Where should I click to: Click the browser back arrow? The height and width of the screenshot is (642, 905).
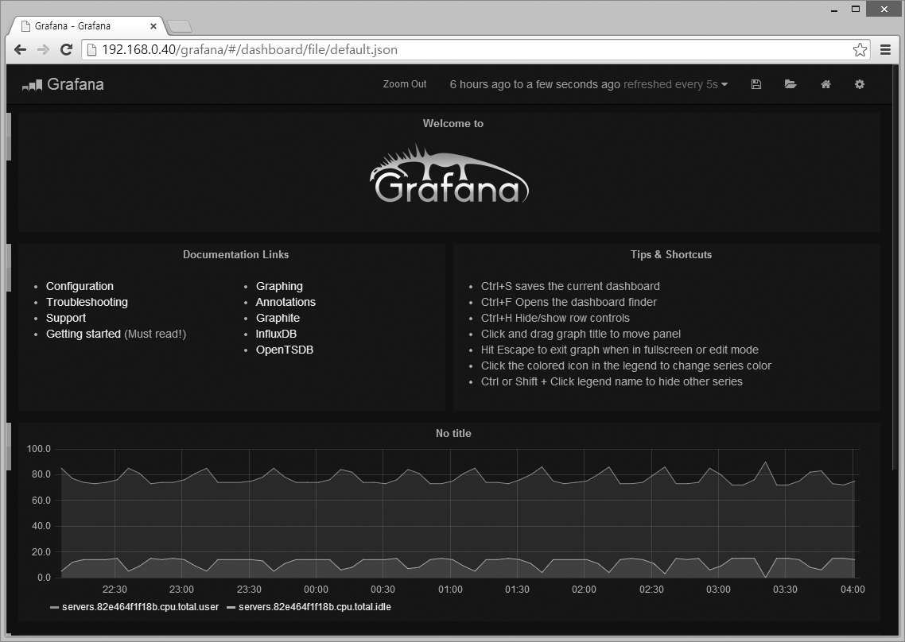click(x=20, y=50)
